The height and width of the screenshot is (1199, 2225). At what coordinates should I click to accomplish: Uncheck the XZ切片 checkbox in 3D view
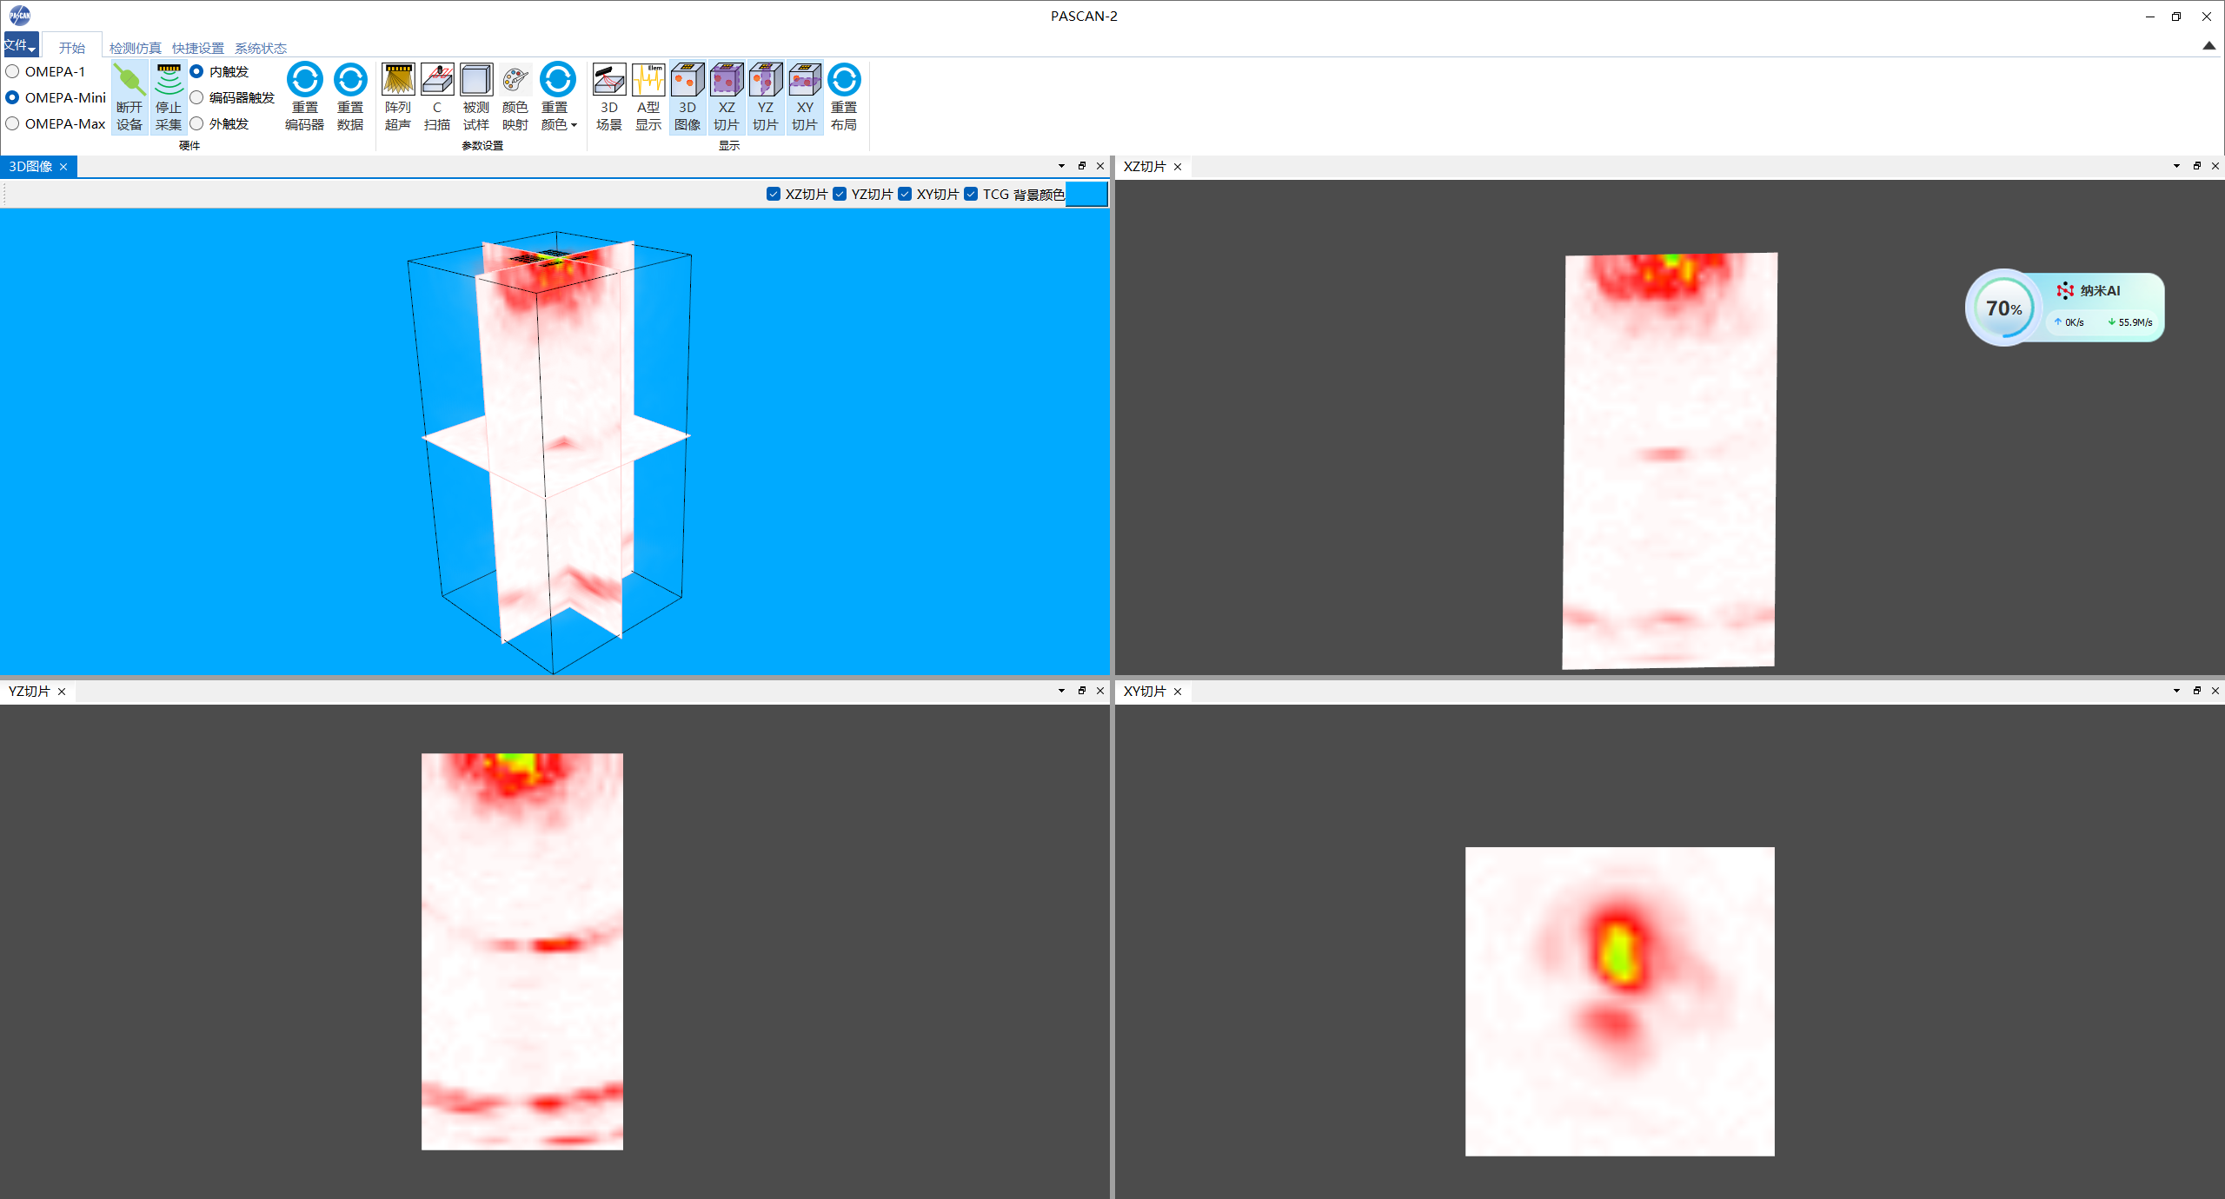(774, 194)
